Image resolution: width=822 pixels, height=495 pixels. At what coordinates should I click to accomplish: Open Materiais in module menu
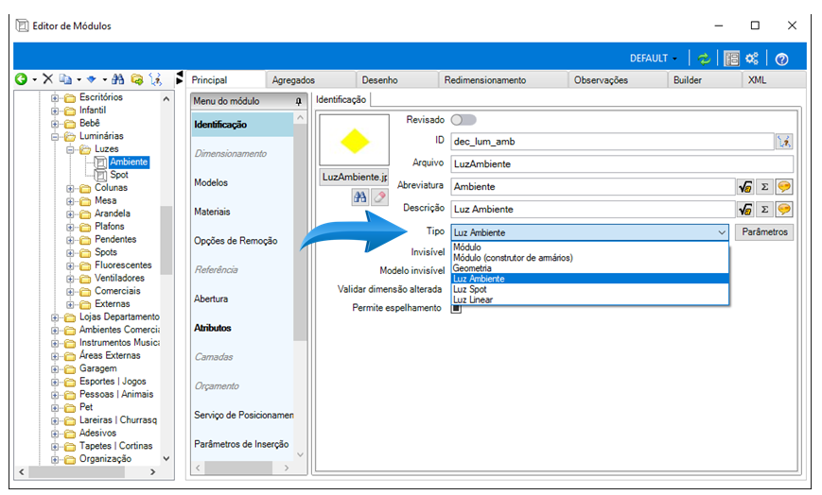243,212
